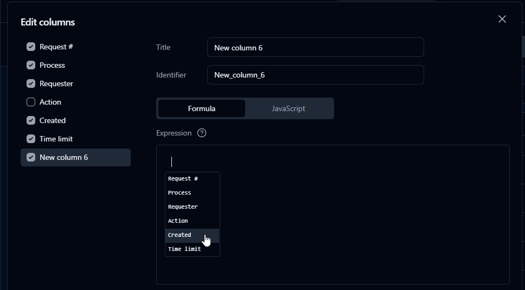Disable the Requester column checkbox
525x290 pixels.
point(31,83)
